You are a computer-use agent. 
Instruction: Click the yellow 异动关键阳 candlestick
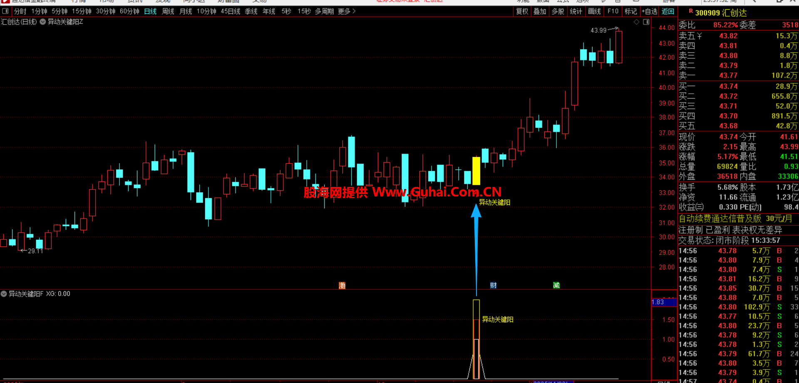(476, 171)
